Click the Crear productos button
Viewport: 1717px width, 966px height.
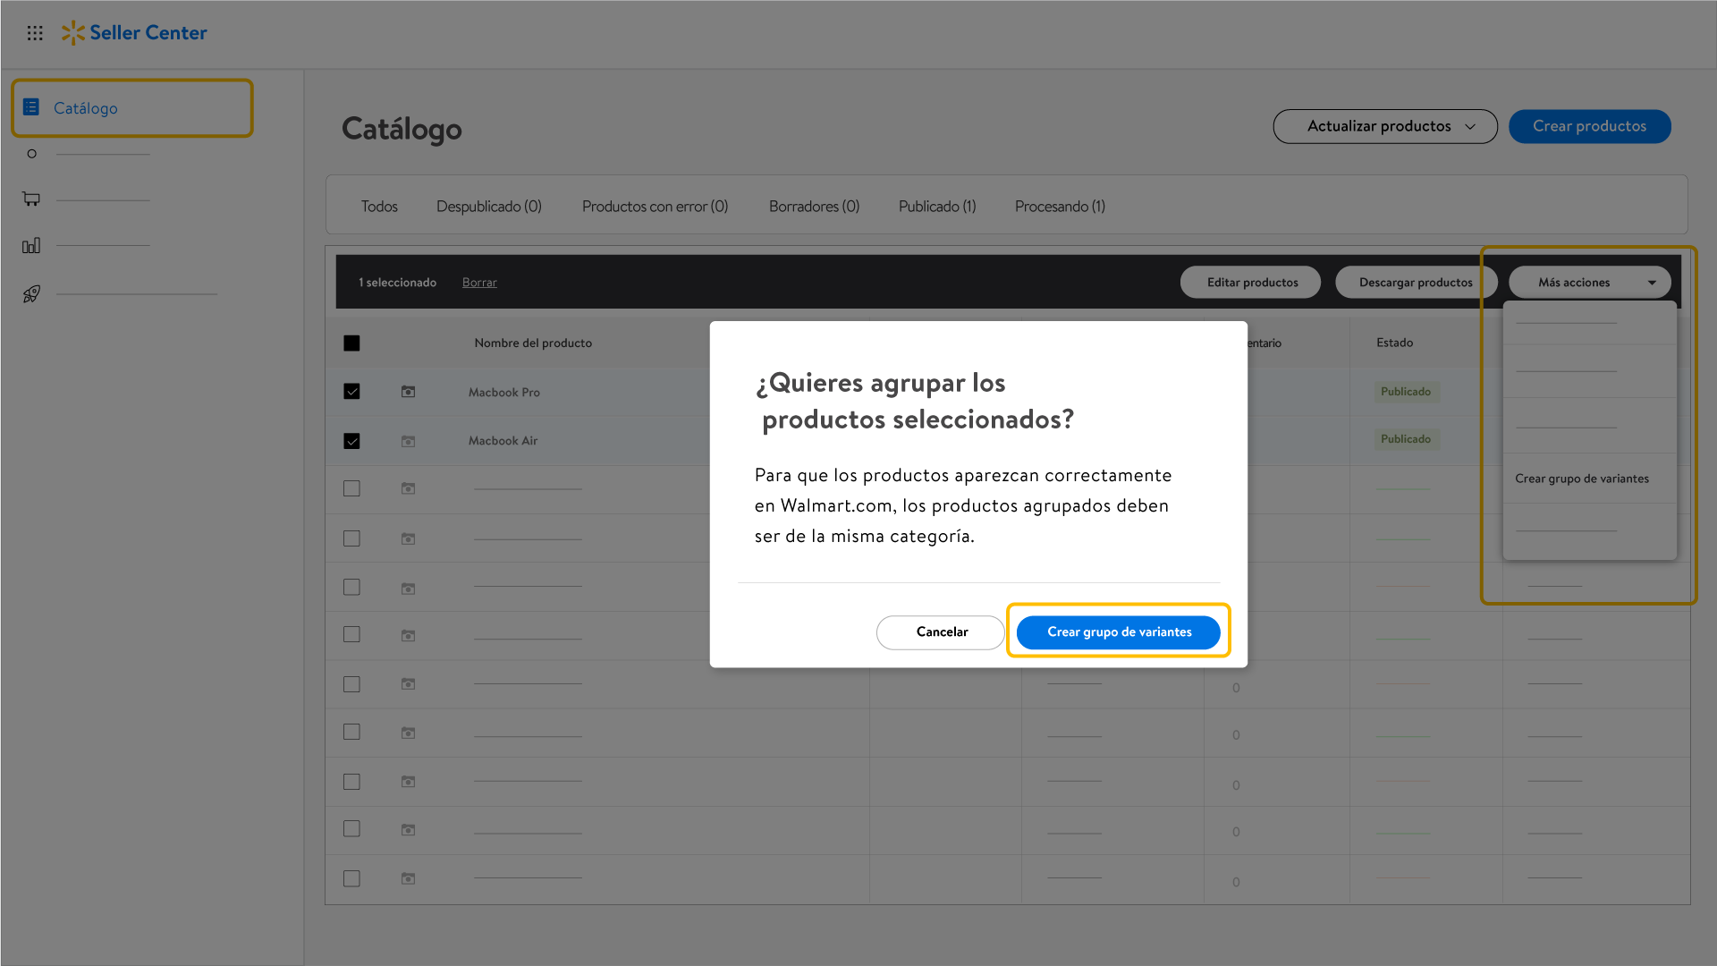click(x=1589, y=126)
